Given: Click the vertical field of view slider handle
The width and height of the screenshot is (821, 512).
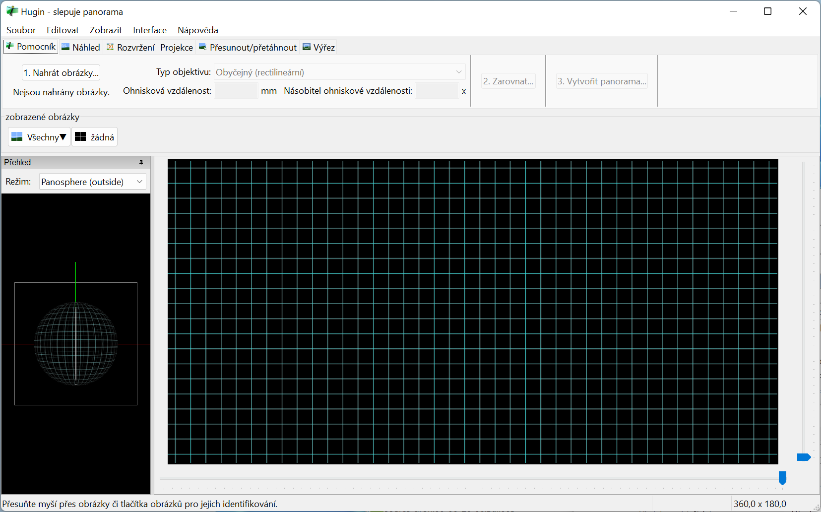Looking at the screenshot, I should pos(803,457).
